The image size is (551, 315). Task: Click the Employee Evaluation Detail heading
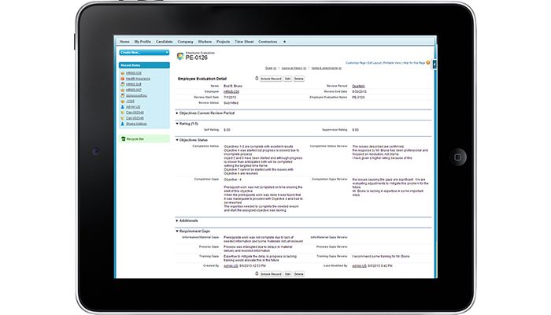[x=202, y=79]
